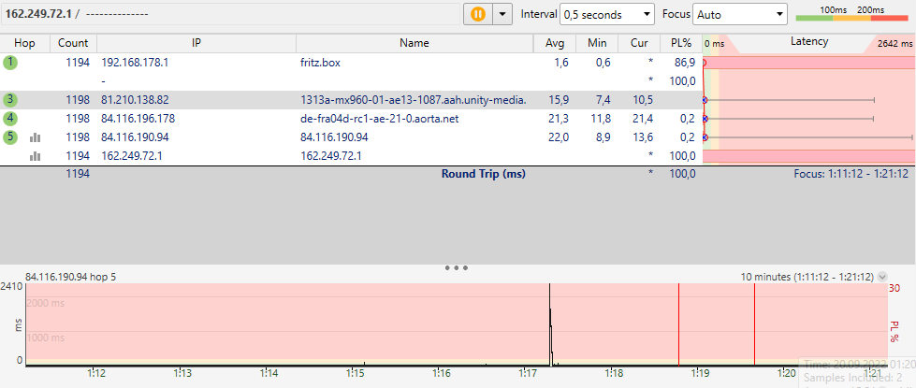Screen dimensions: 916x388
Task: Click the 2642 ms latency scale maximum
Action: [894, 43]
